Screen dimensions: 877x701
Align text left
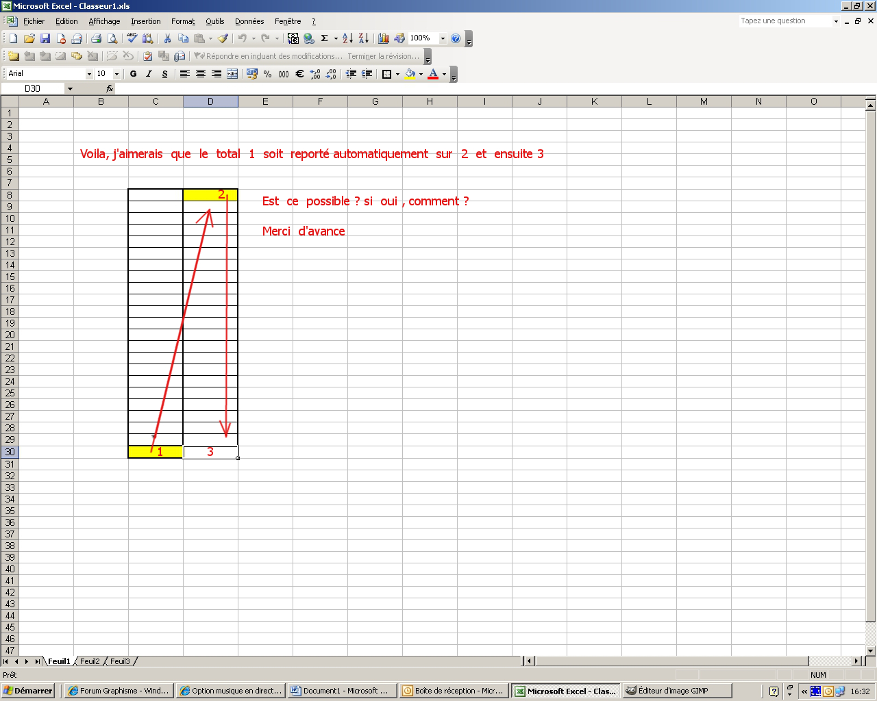(x=184, y=74)
